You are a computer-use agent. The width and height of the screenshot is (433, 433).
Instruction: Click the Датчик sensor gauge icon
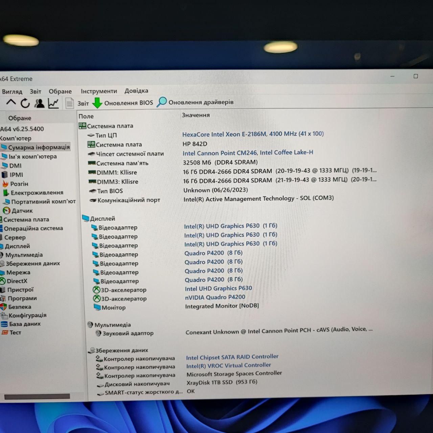(6, 210)
